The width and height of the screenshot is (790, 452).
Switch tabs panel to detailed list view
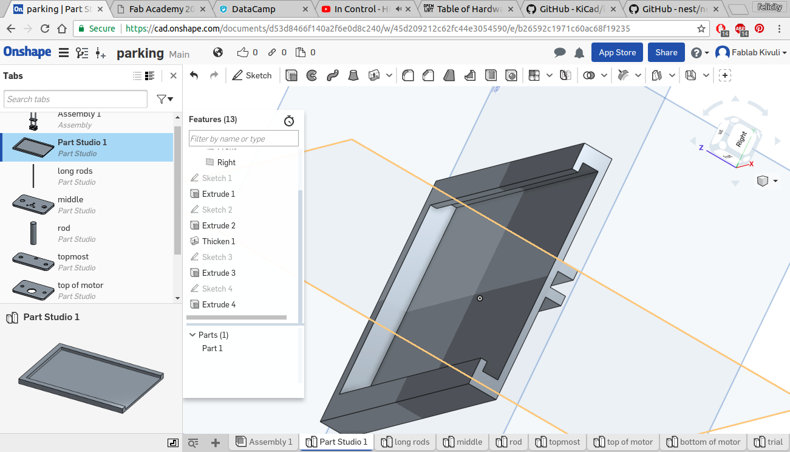point(150,76)
